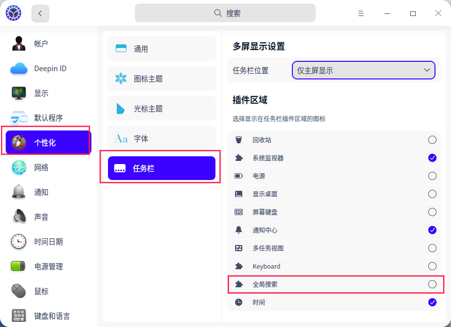
Task: Toggle the 多任务视图 plugin checkbox
Action: point(432,248)
